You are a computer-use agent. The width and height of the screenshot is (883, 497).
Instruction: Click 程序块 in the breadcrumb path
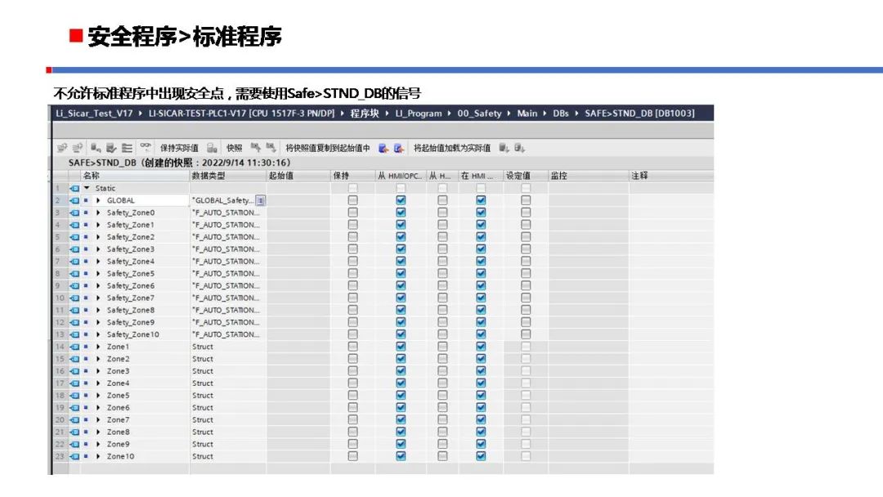coord(366,114)
